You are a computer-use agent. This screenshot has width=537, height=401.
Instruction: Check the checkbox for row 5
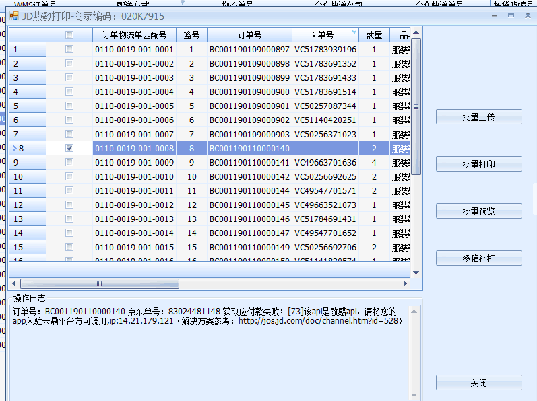[x=69, y=106]
